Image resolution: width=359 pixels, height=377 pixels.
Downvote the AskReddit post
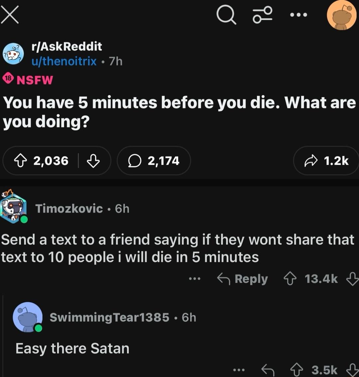[93, 161]
